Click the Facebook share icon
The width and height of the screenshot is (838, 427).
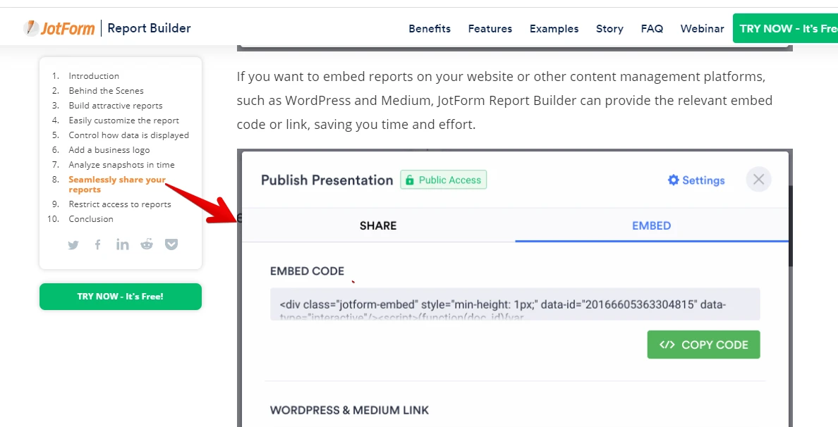pyautogui.click(x=98, y=245)
